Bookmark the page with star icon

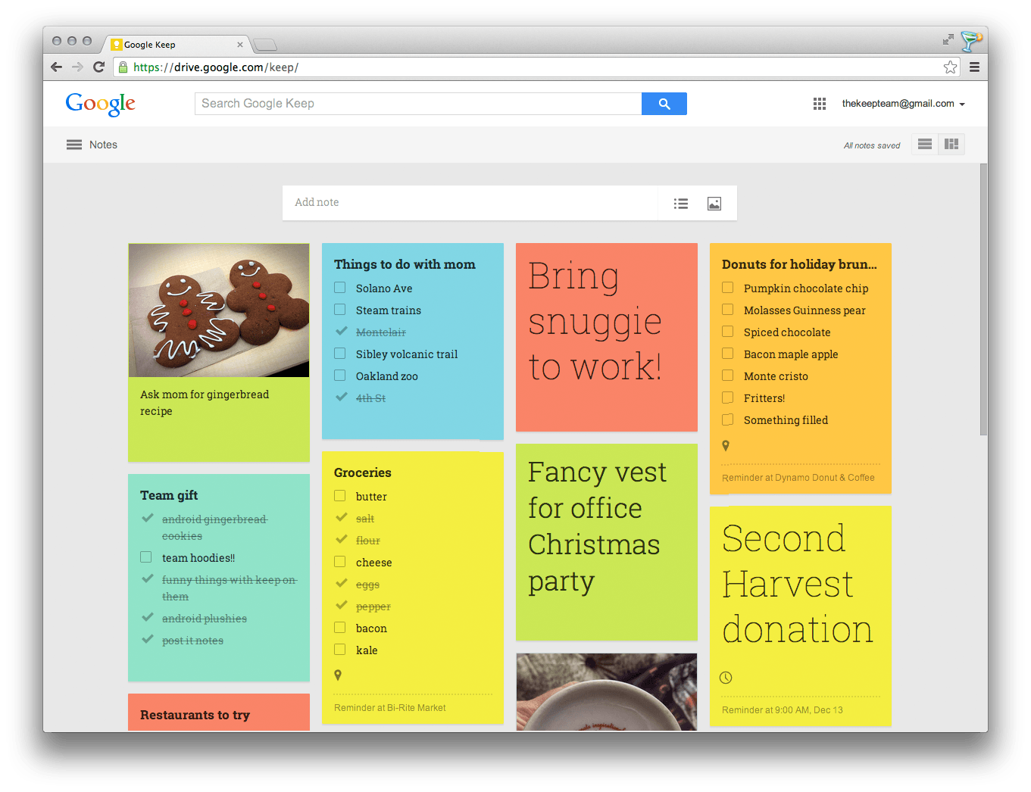tap(950, 67)
